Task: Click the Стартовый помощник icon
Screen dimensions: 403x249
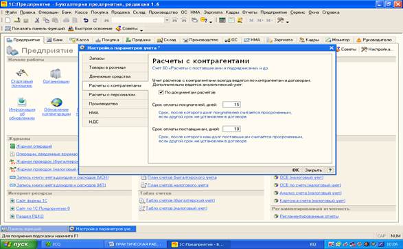Action: tap(22, 73)
